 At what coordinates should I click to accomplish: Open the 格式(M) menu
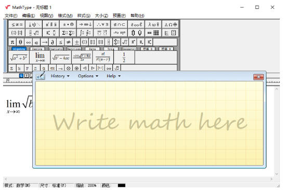(65, 16)
